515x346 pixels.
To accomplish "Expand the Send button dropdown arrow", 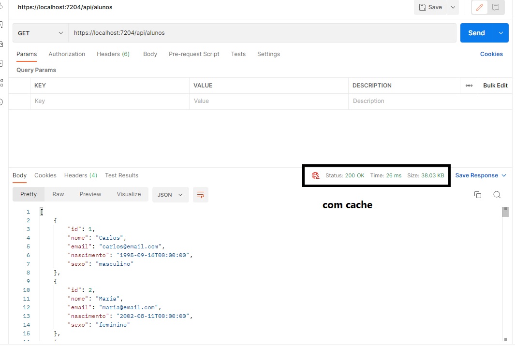I will point(501,33).
